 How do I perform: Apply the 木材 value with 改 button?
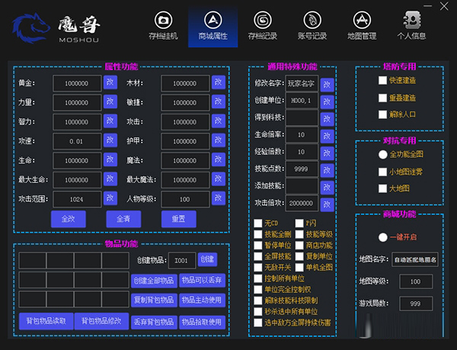coord(219,82)
